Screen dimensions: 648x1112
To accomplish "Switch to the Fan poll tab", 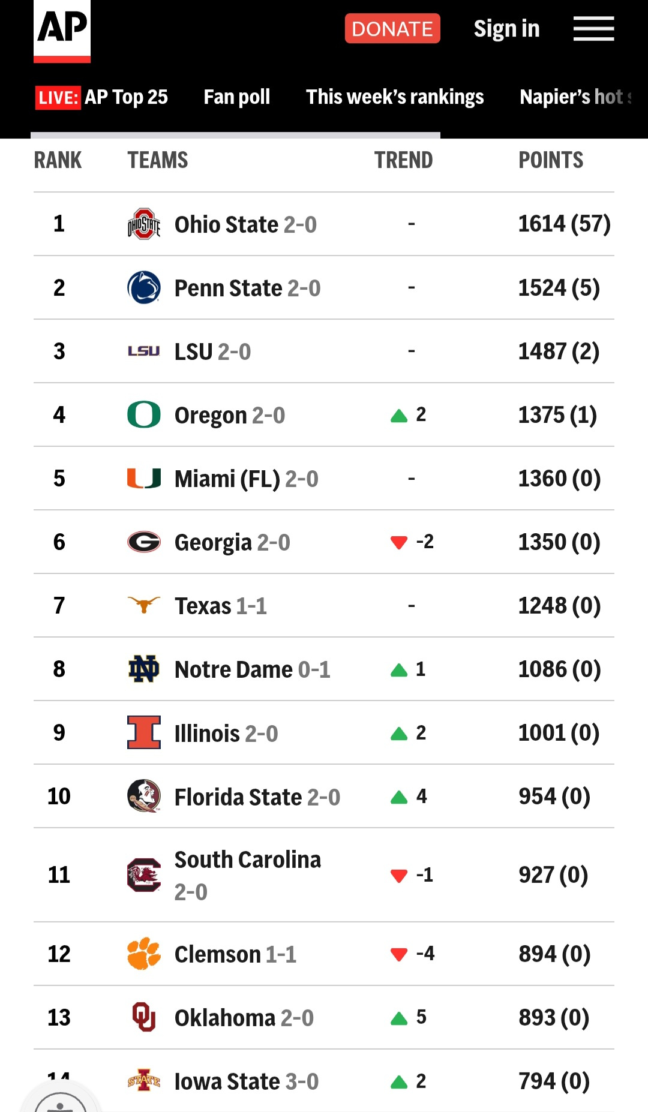I will tap(236, 97).
